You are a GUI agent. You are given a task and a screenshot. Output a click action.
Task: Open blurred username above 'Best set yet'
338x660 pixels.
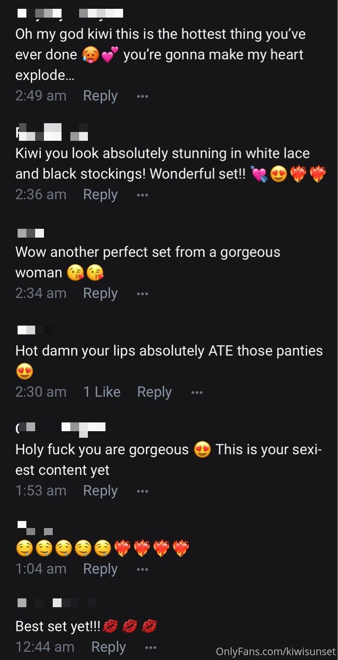(57, 602)
